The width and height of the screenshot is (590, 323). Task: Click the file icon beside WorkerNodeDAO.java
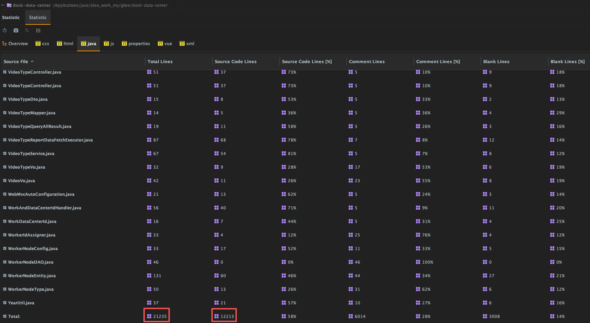tap(5, 262)
